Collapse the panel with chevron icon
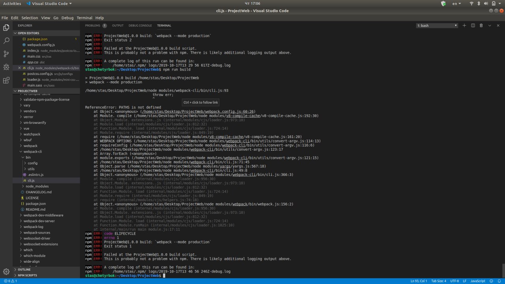Screen dimensions: 505x284 click(x=490, y=25)
